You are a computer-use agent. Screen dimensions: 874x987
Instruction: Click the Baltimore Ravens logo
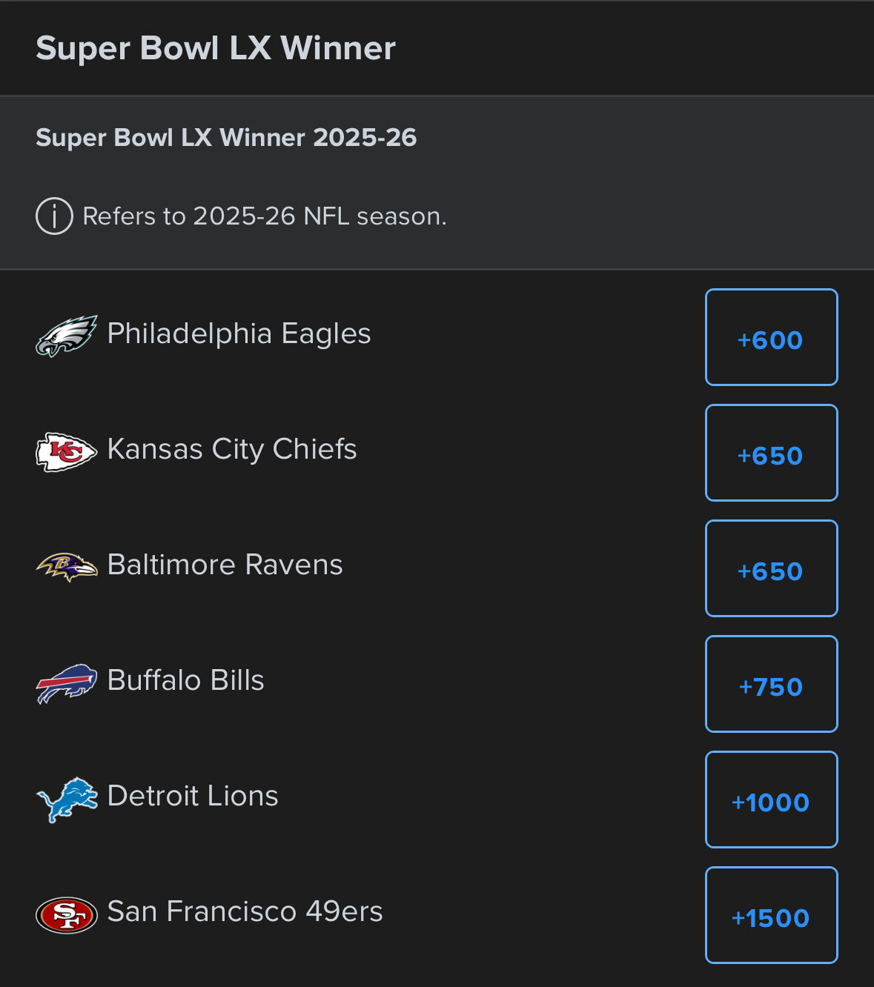(67, 567)
